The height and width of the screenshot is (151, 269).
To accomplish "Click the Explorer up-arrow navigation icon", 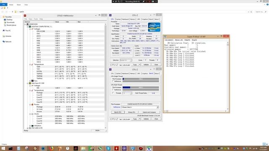I will pyautogui.click(x=12, y=12).
